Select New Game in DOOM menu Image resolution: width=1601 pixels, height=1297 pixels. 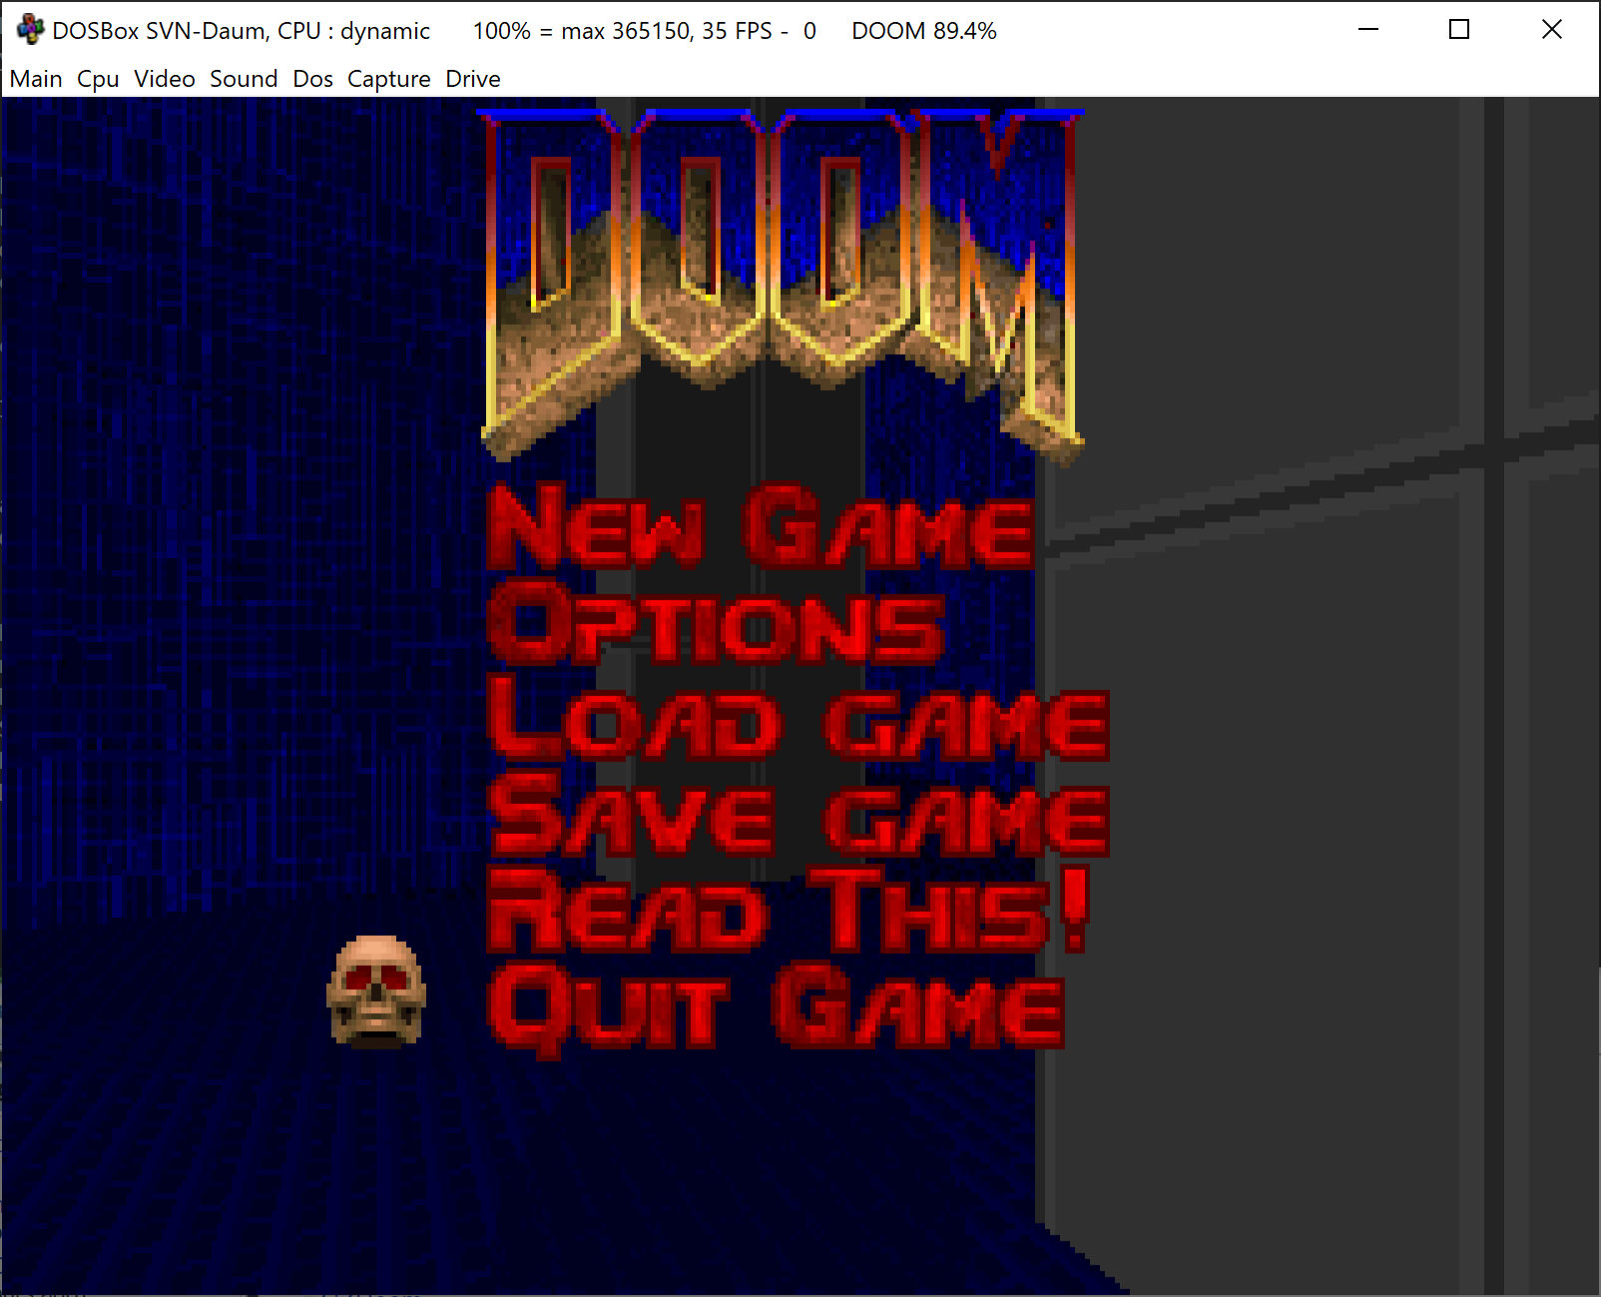click(x=762, y=526)
